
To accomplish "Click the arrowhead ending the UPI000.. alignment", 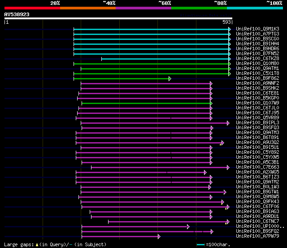I will 188,227.
